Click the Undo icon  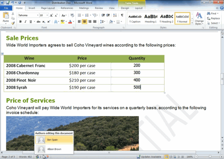click(x=13, y=3)
